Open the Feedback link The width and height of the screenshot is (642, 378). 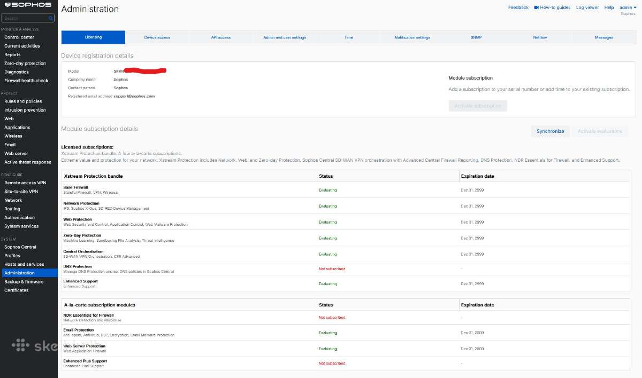[x=518, y=7]
